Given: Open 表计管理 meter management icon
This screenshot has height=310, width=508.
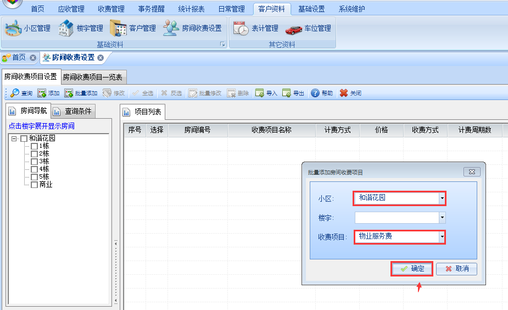Looking at the screenshot, I should (241, 28).
